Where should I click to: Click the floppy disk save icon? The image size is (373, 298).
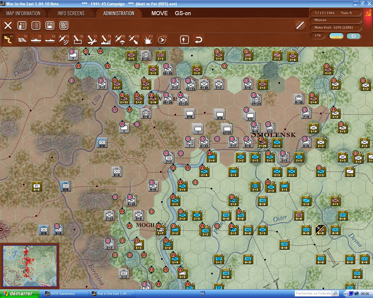[50, 25]
